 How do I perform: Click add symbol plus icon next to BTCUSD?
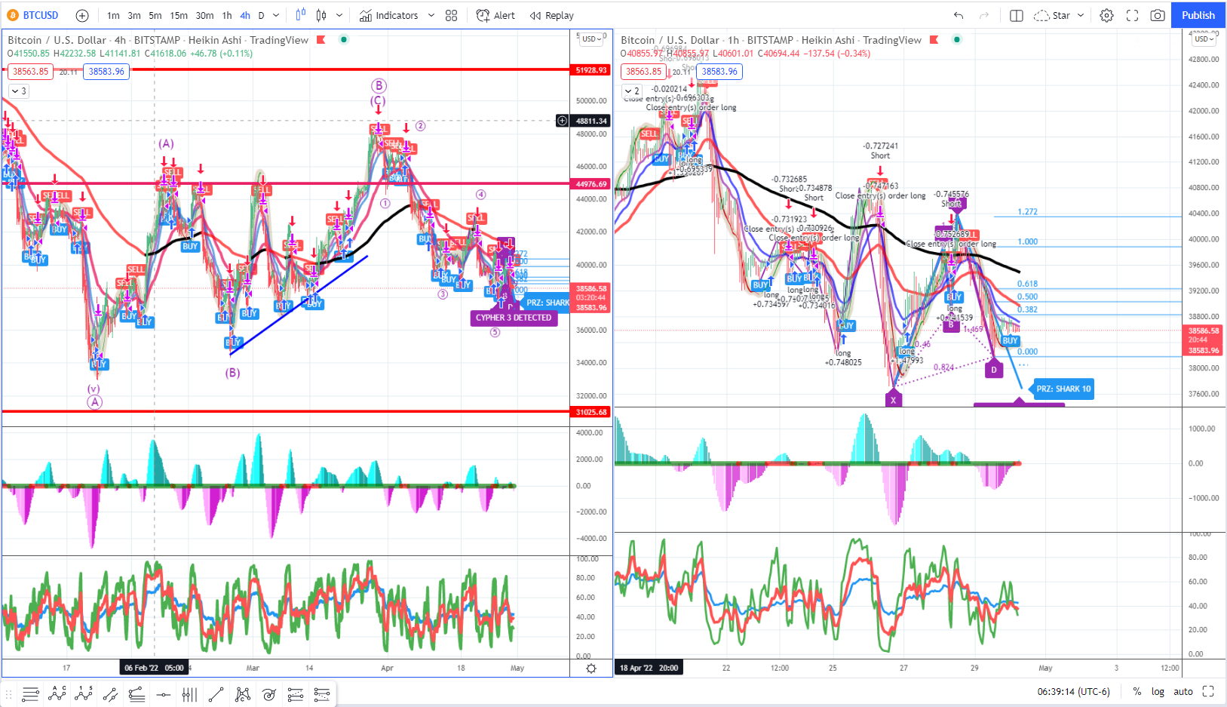(x=82, y=15)
